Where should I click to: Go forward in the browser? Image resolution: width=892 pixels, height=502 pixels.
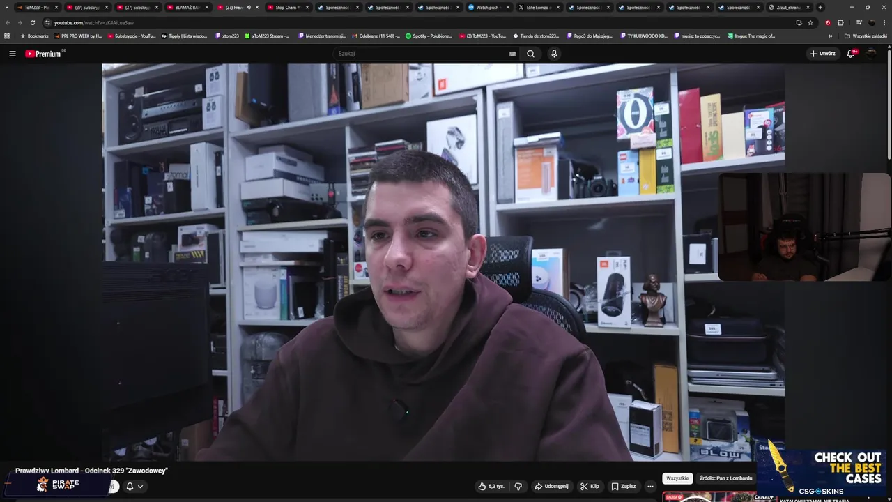pyautogui.click(x=20, y=22)
